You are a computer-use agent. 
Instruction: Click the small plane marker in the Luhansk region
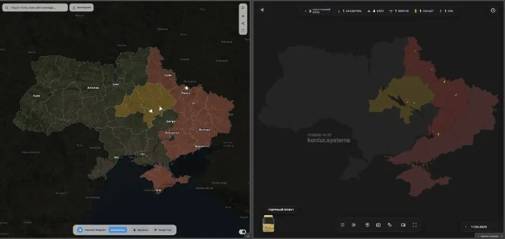193,103
